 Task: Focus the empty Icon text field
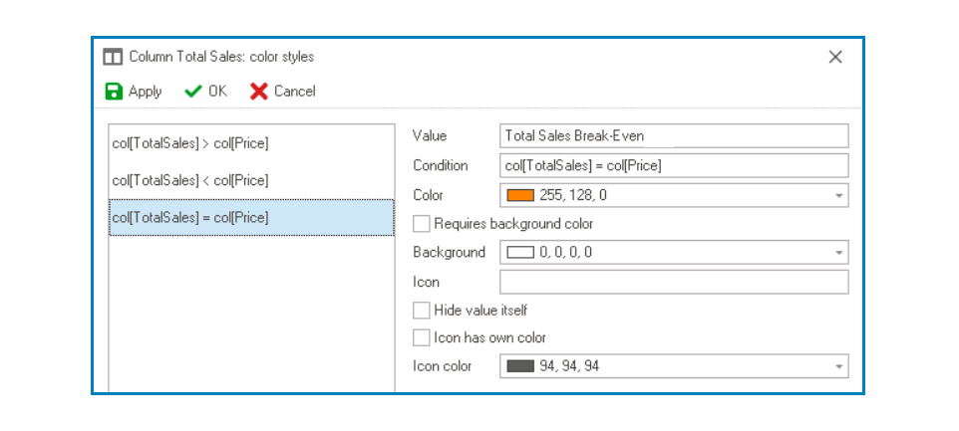click(673, 282)
